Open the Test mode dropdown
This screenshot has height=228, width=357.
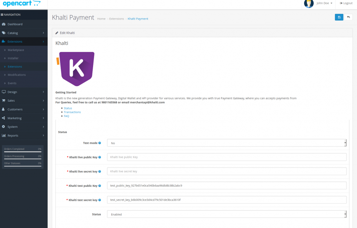pyautogui.click(x=227, y=143)
